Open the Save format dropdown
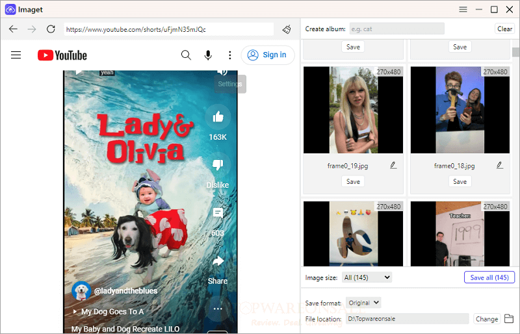This screenshot has height=334, width=520. pyautogui.click(x=363, y=303)
